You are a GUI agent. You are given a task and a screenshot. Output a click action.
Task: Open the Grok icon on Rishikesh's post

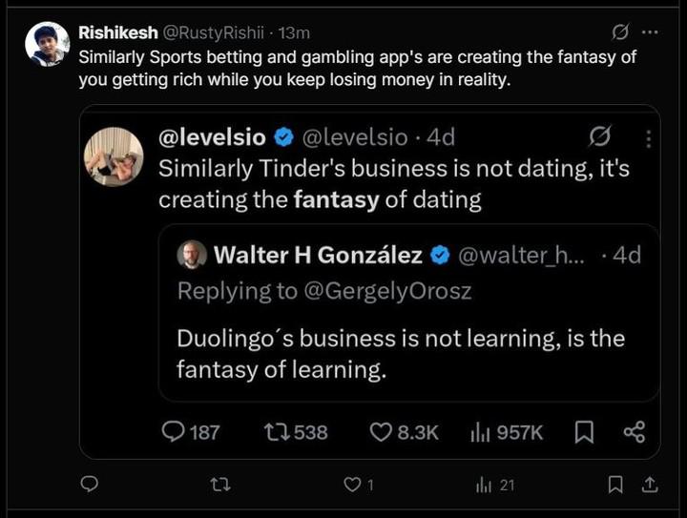(619, 32)
